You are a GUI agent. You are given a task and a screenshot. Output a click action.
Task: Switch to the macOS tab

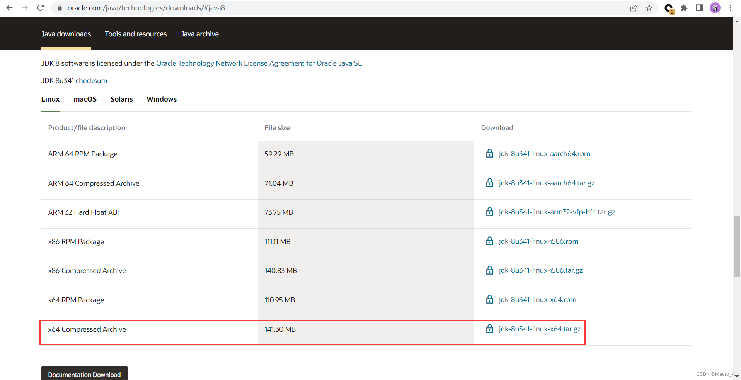click(x=85, y=99)
